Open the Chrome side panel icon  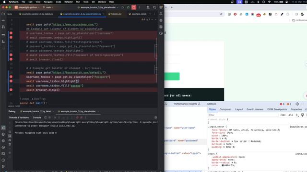pos(296,14)
